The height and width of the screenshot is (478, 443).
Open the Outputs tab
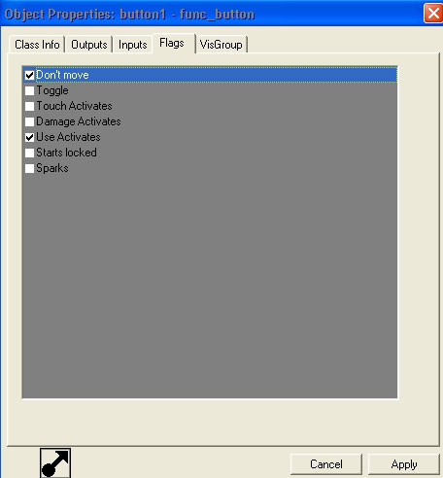[x=89, y=45]
